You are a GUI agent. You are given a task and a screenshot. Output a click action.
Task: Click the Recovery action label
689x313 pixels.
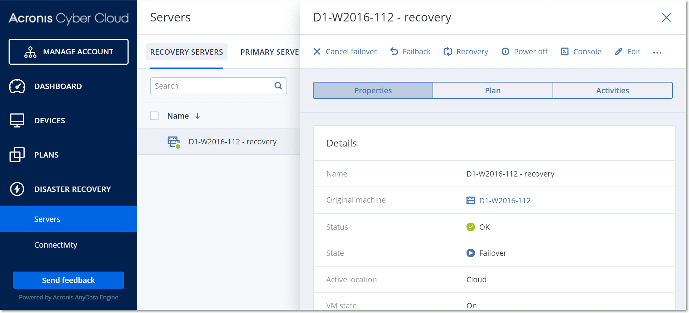(x=472, y=52)
